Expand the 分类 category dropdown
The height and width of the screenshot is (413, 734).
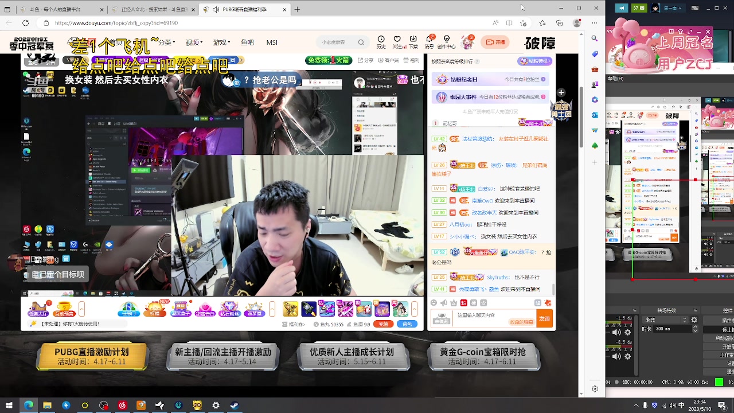pyautogui.click(x=166, y=42)
